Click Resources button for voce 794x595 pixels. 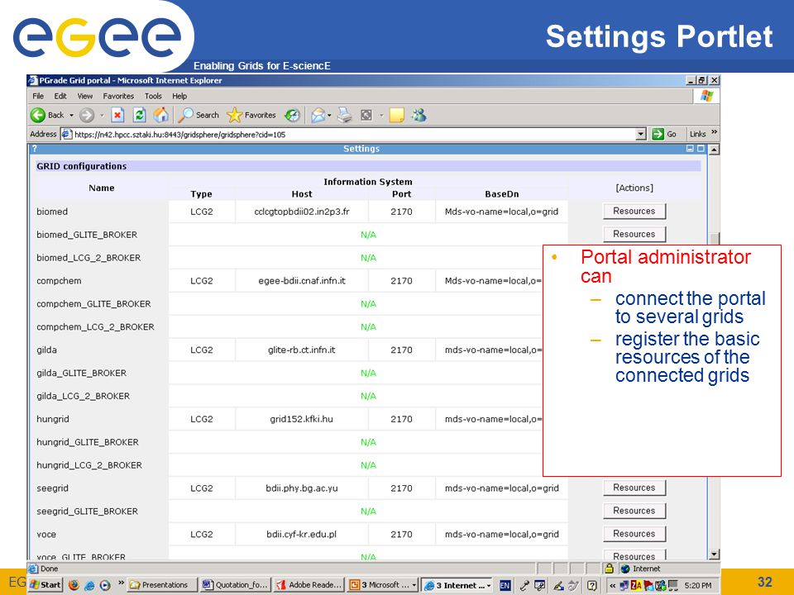[x=634, y=534]
